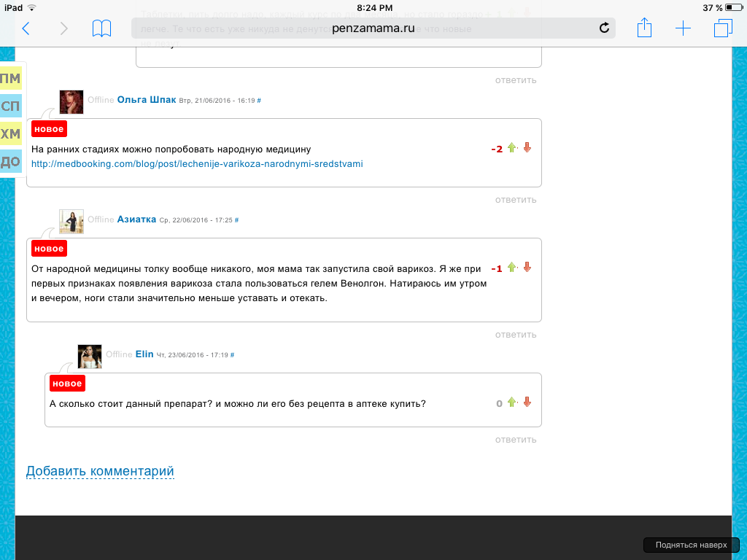The height and width of the screenshot is (560, 747).
Task: Upvote Ольга Шпак's comment with the green arrow
Action: (x=511, y=147)
